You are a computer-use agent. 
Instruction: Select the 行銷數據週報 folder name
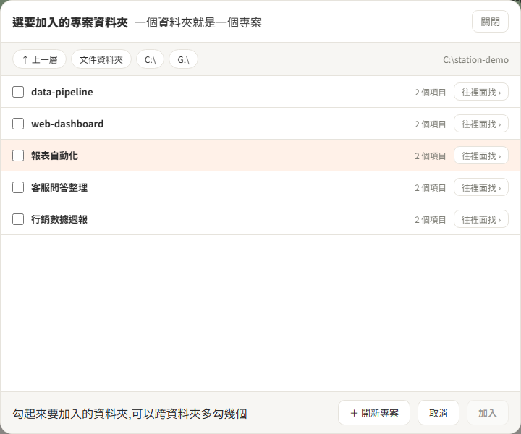59,219
